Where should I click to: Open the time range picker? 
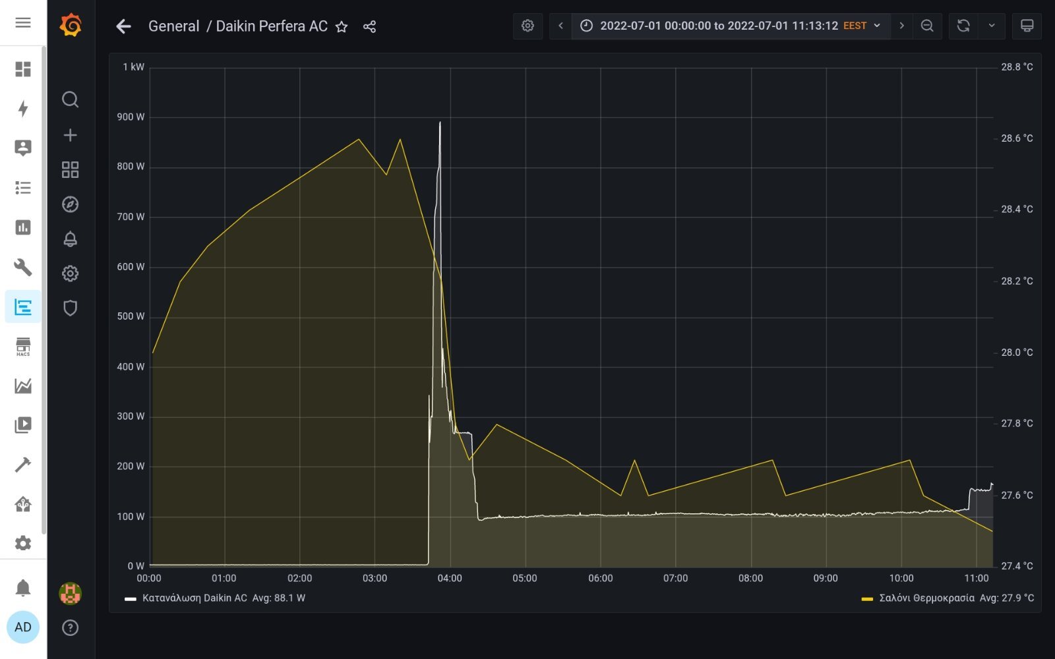coord(731,26)
